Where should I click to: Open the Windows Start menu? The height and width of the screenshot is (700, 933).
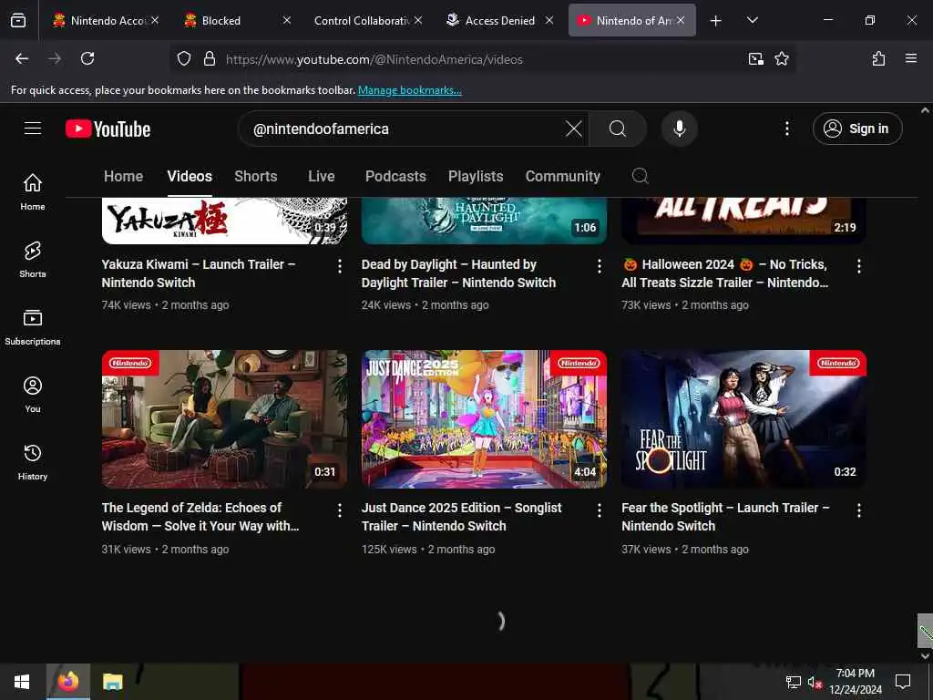22,682
